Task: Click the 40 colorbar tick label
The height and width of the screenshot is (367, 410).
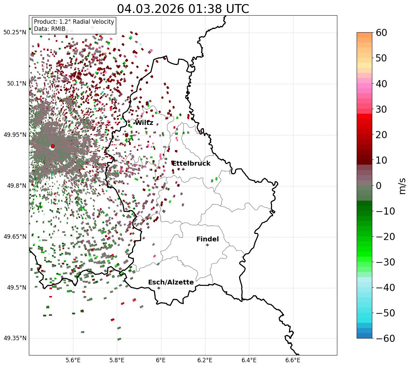Action: pyautogui.click(x=381, y=84)
